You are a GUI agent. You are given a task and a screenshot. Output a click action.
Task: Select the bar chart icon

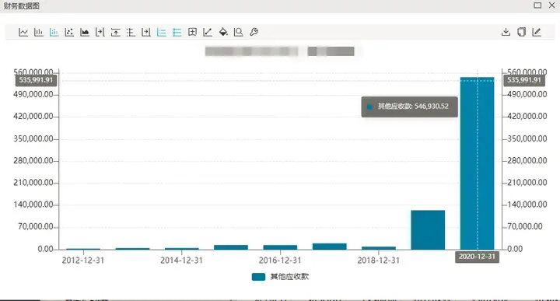[x=39, y=32]
